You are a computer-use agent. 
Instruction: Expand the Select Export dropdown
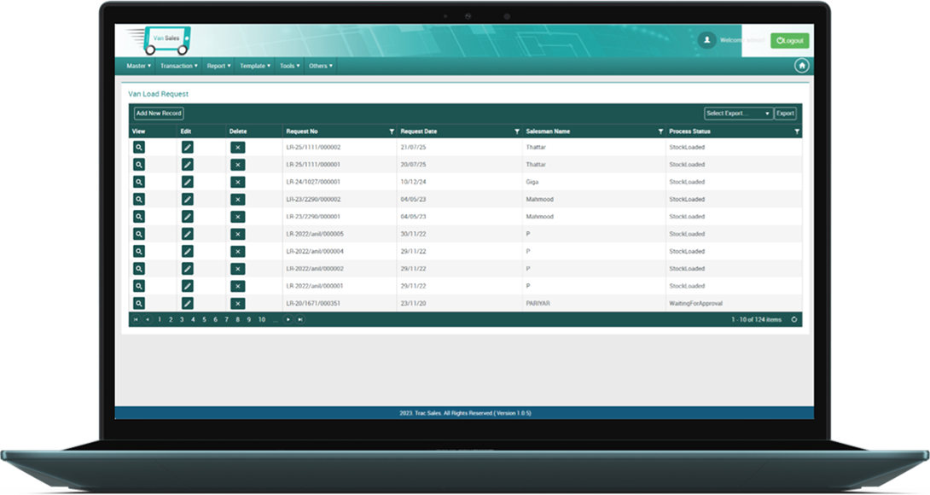click(738, 114)
